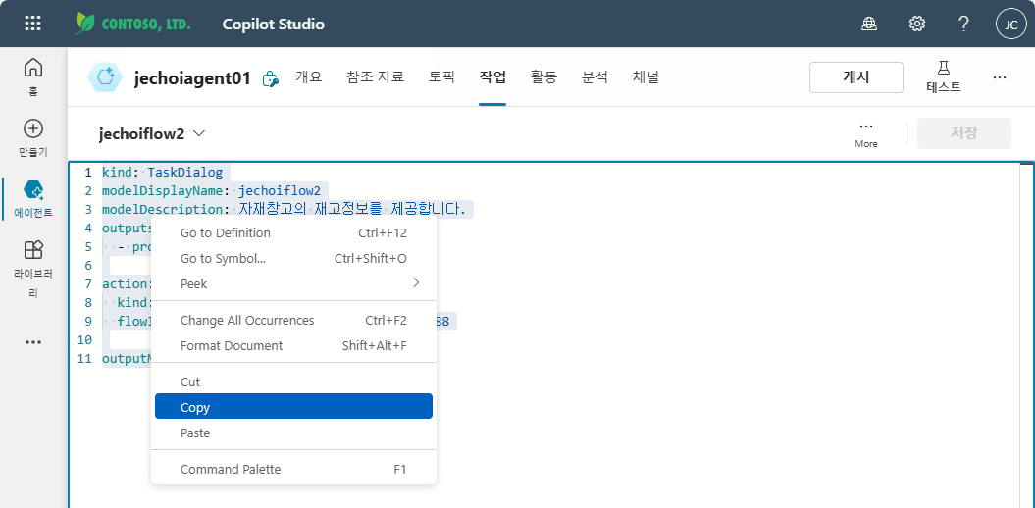Click the agent key icon beside jechoiagent01

coord(270,79)
